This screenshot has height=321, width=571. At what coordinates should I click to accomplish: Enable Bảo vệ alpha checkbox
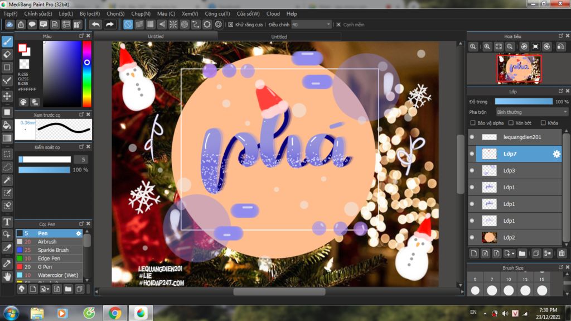coord(473,123)
